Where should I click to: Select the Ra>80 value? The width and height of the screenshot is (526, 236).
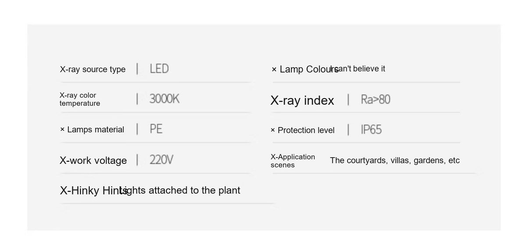pos(376,99)
